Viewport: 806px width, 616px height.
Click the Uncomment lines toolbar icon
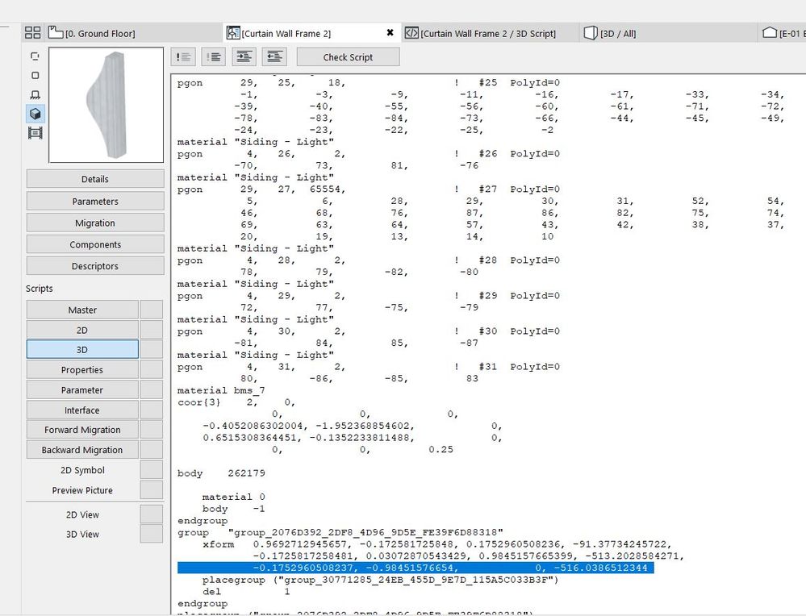click(214, 56)
